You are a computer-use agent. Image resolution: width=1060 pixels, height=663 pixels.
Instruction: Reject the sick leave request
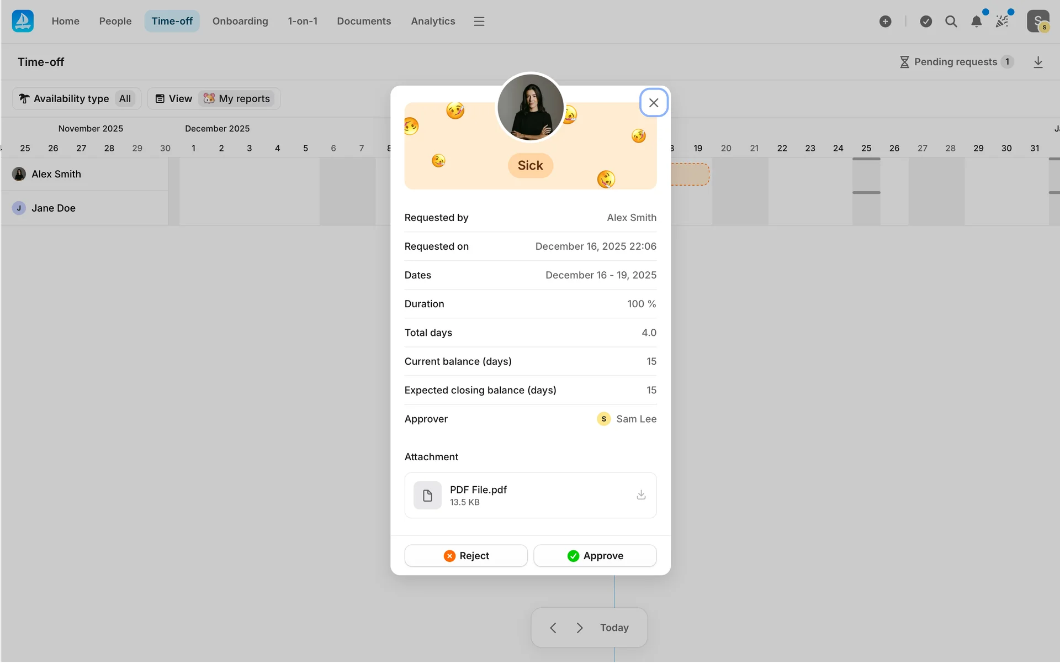tap(466, 555)
